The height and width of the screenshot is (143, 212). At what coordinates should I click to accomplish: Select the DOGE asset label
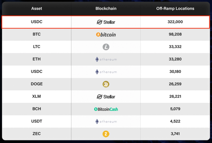click(36, 84)
